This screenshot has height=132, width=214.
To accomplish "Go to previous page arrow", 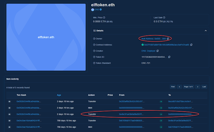I will tap(179, 87).
